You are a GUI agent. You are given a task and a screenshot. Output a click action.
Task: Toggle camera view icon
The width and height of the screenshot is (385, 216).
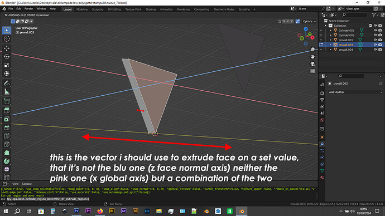[x=312, y=63]
